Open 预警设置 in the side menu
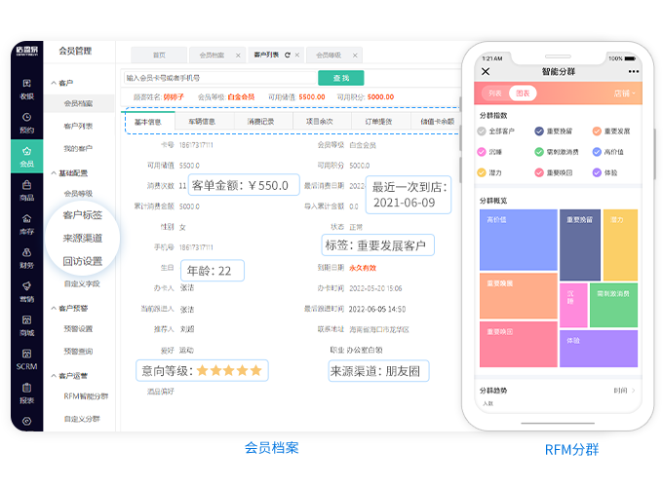663x487 pixels. pos(78,328)
